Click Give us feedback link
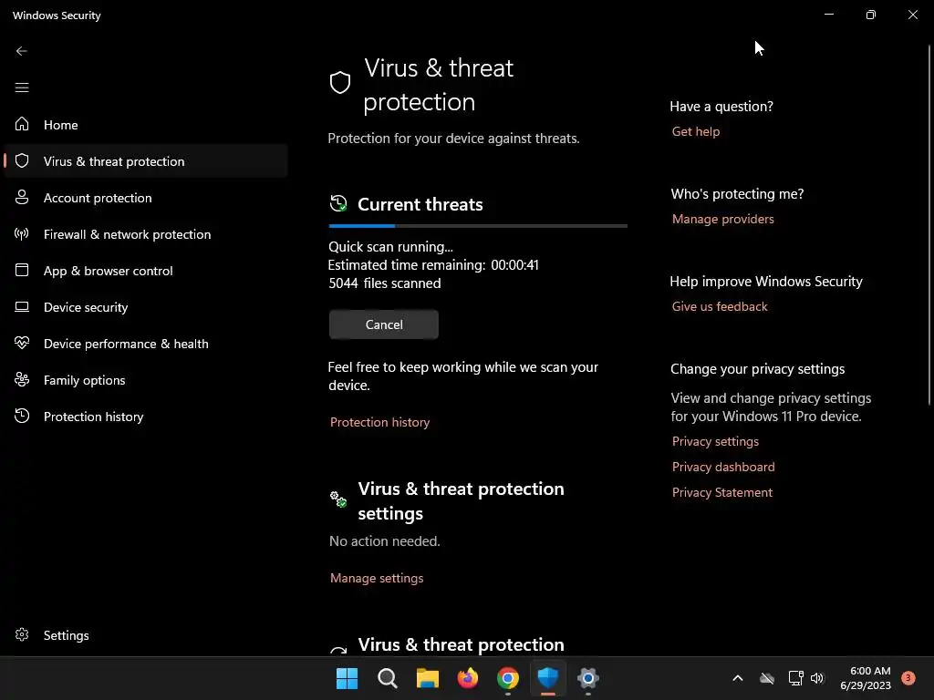Image resolution: width=934 pixels, height=700 pixels. tap(720, 306)
